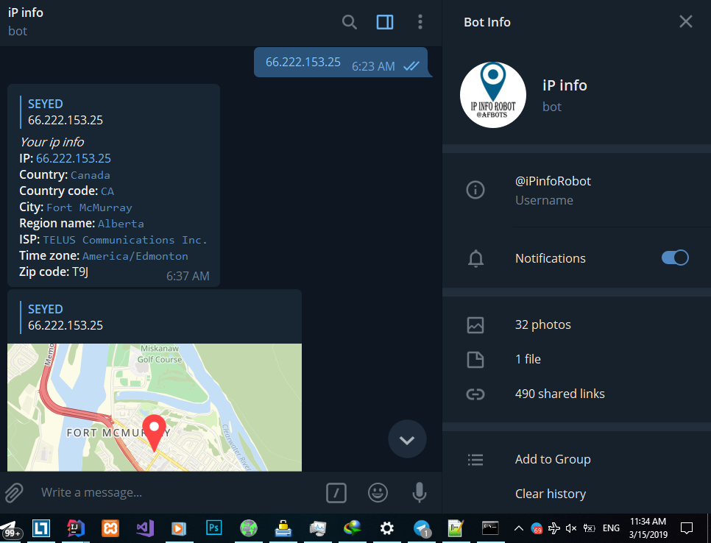Screen dimensions: 711x543
Task: Open the command prompt taskbar icon
Action: click(490, 528)
